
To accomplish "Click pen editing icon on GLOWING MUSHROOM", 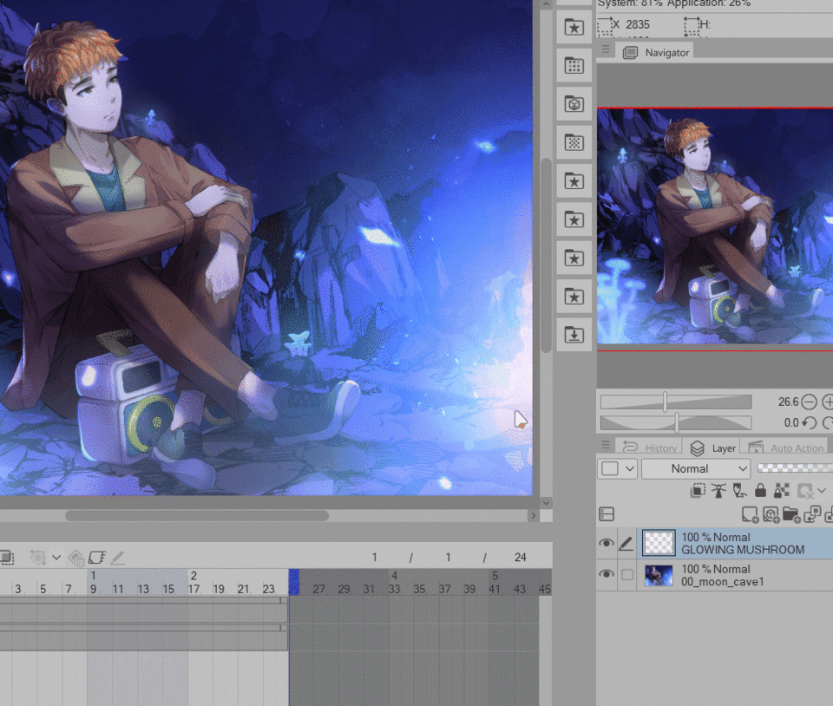I will tap(626, 543).
